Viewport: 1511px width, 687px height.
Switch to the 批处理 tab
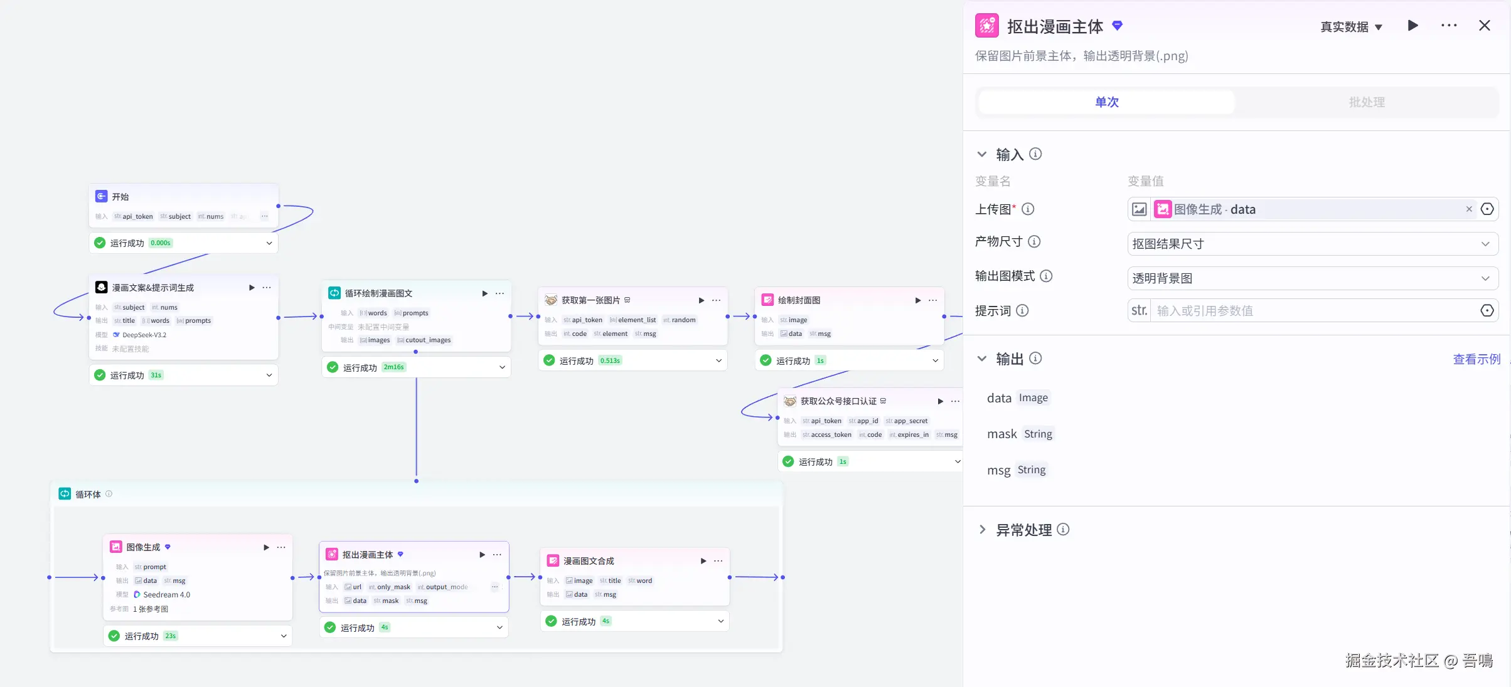click(x=1366, y=102)
